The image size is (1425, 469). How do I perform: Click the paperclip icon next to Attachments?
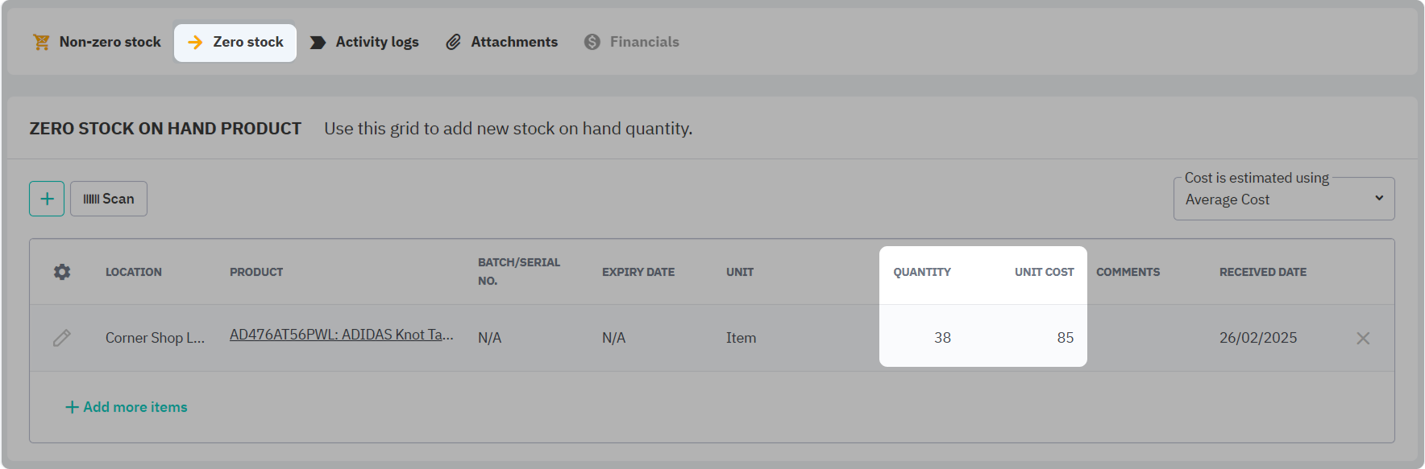453,41
